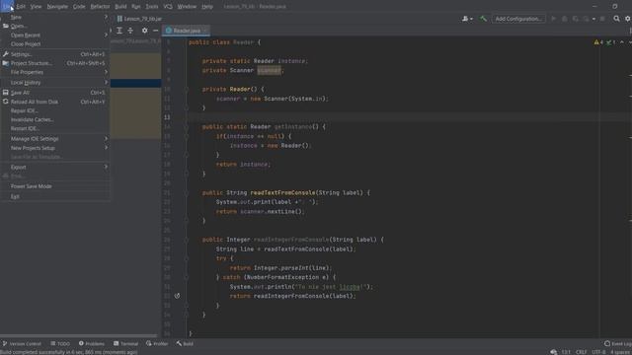
Task: Open the Help menu
Action: click(207, 7)
